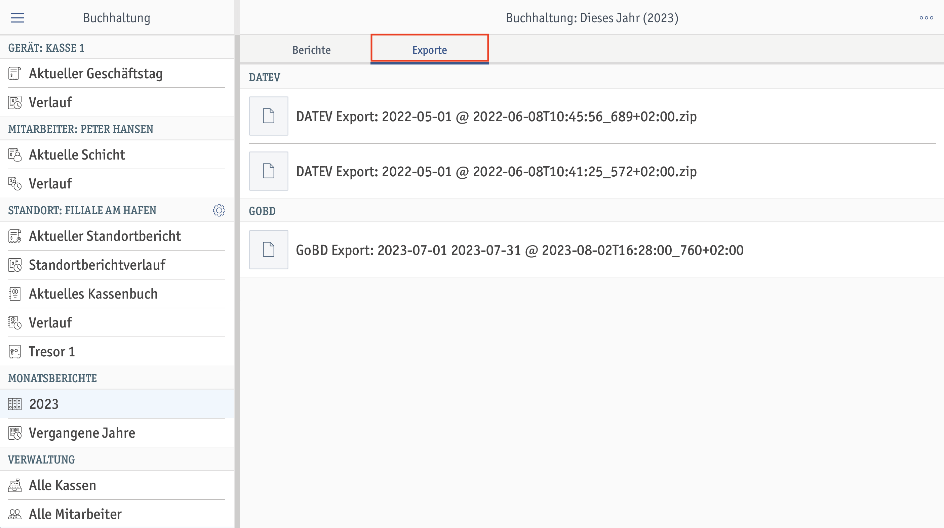The width and height of the screenshot is (944, 528).
Task: Open Vergangene Jahre
Action: coord(117,433)
